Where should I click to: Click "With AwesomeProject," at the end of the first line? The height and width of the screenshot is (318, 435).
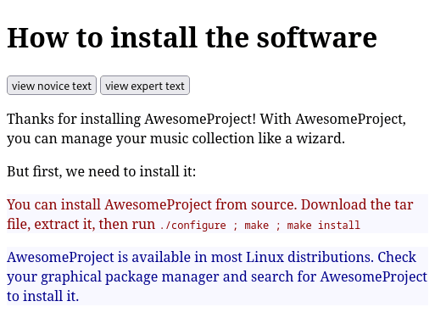pos(333,119)
